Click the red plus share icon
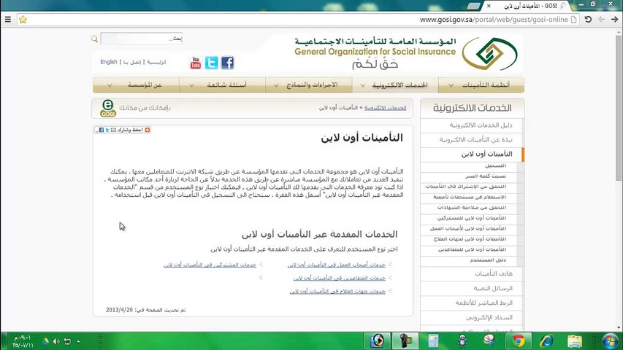The width and height of the screenshot is (623, 350). [x=148, y=130]
